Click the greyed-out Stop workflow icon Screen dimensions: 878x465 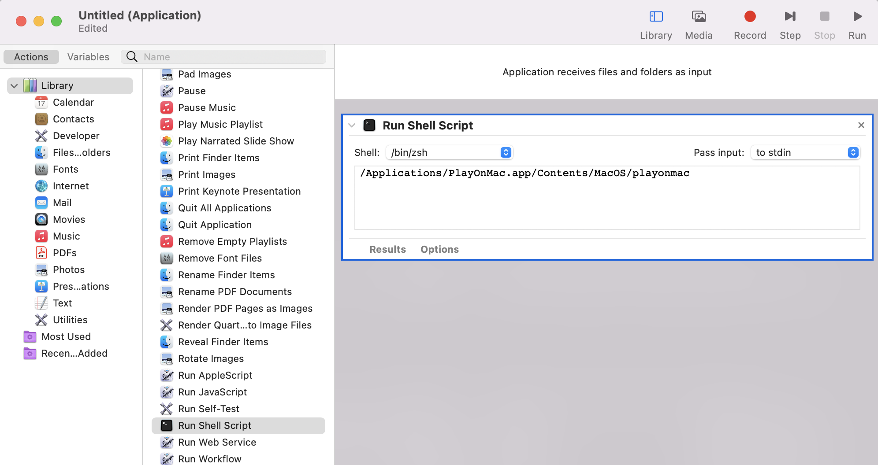point(824,17)
